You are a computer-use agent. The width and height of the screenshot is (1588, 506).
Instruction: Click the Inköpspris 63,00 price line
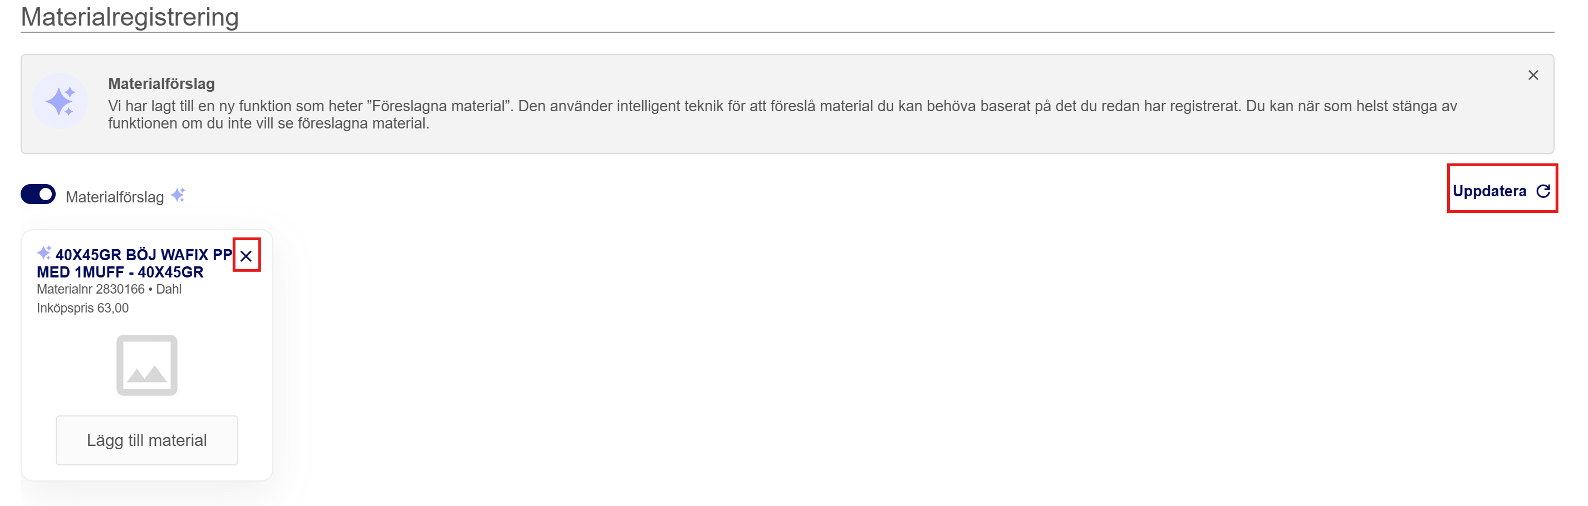[x=82, y=309]
